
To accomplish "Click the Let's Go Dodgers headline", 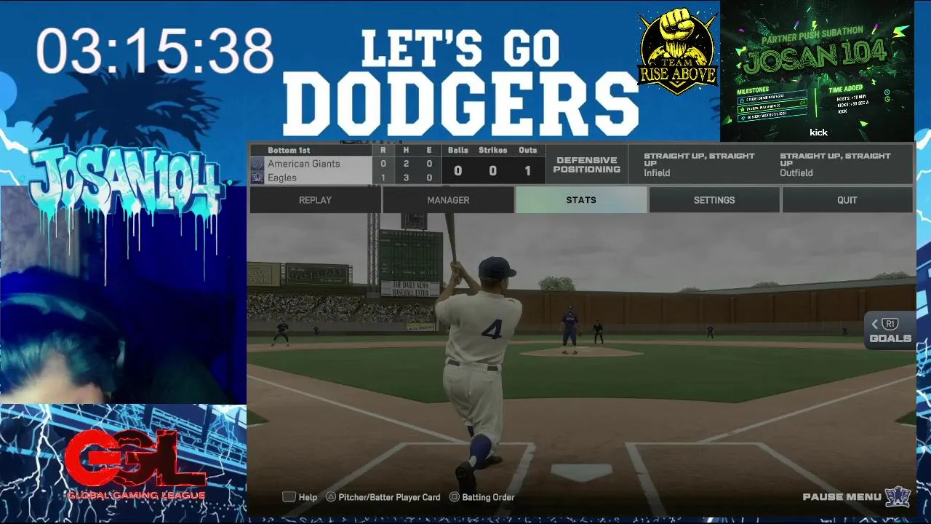I will coord(460,82).
